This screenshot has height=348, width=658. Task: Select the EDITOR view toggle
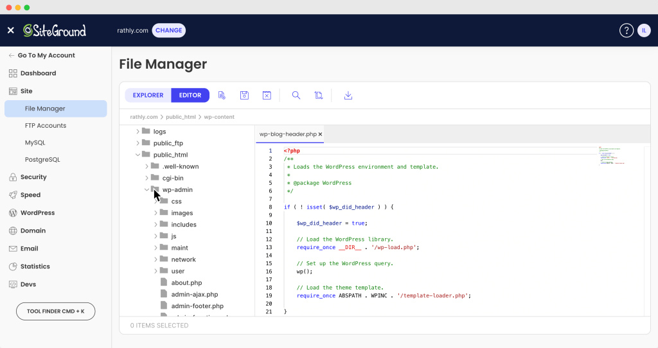pos(190,95)
